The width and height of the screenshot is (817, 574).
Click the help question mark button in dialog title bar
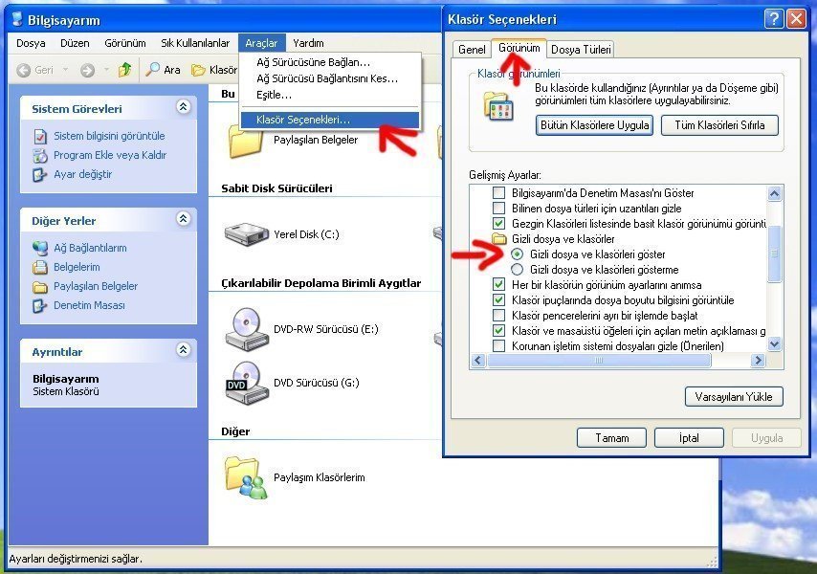(x=773, y=19)
